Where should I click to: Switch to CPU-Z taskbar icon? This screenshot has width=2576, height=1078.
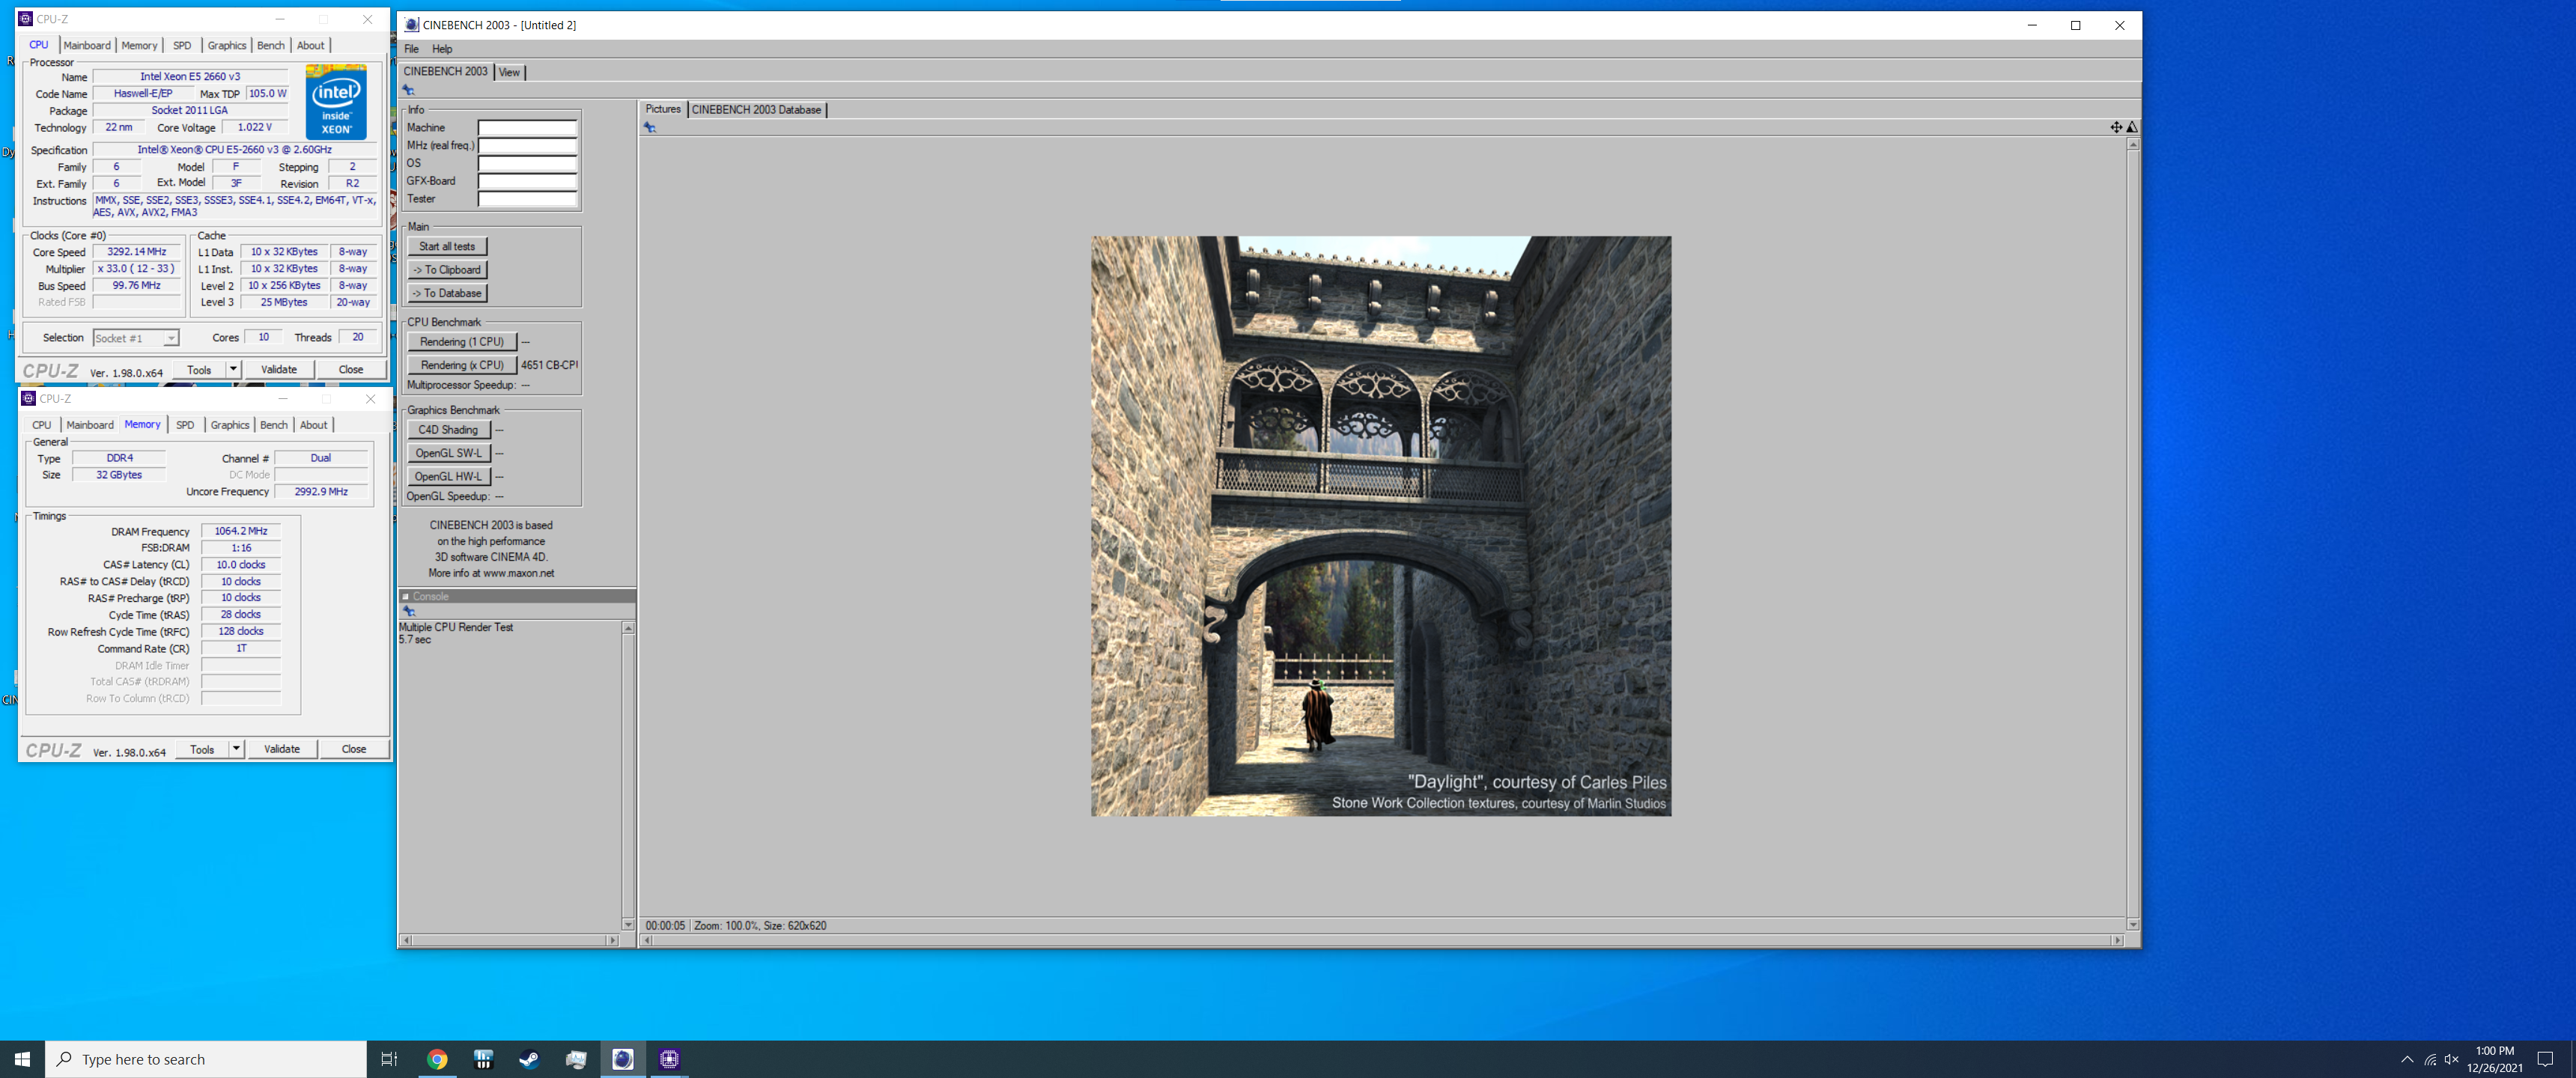pyautogui.click(x=669, y=1059)
